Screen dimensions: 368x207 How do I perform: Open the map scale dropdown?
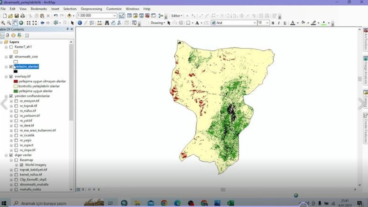coord(115,16)
